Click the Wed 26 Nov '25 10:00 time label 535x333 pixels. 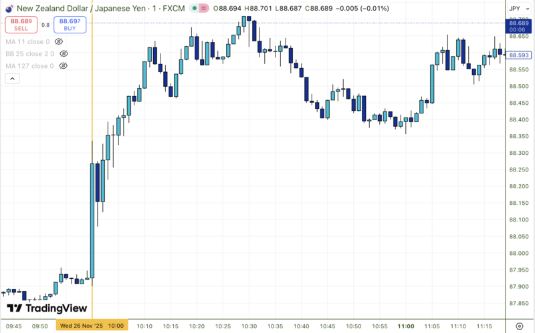[x=92, y=326]
